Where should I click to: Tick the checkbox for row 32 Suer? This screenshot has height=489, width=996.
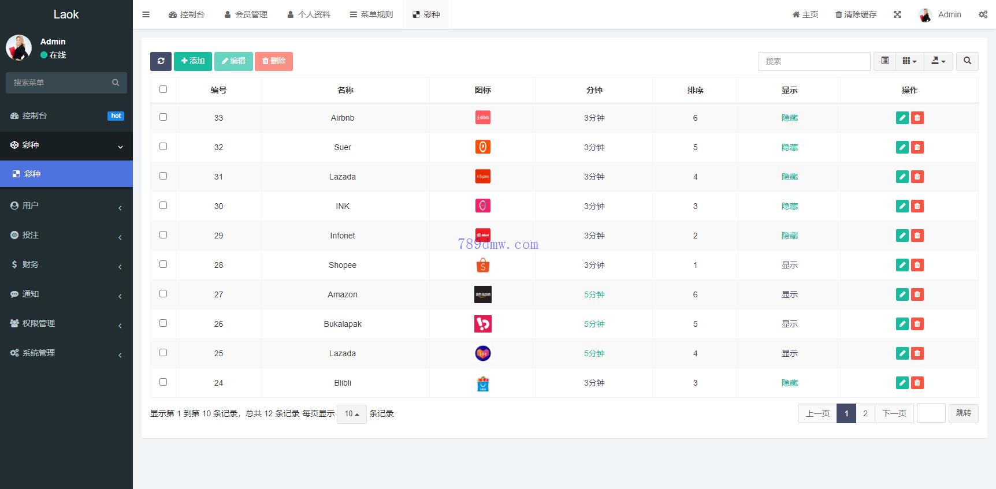[163, 147]
